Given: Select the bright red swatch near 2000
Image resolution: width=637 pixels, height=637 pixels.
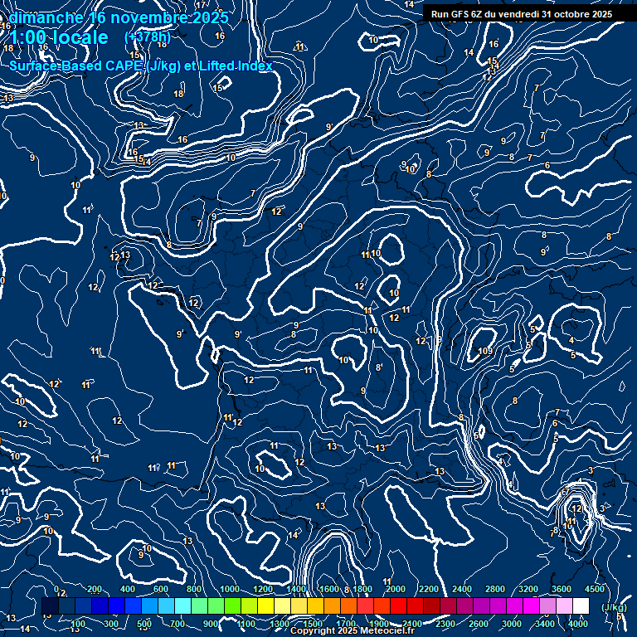Looking at the screenshot, I should (x=398, y=606).
